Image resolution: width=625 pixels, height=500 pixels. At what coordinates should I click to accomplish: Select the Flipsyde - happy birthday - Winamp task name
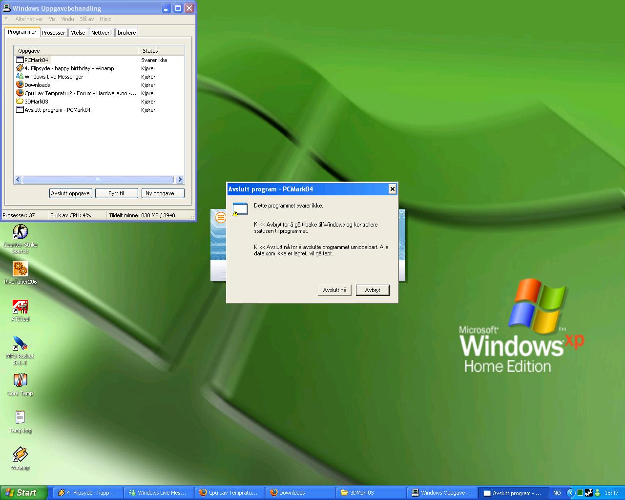coord(69,68)
